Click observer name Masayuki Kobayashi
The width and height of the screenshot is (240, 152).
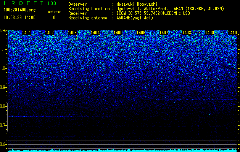(x=137, y=4)
